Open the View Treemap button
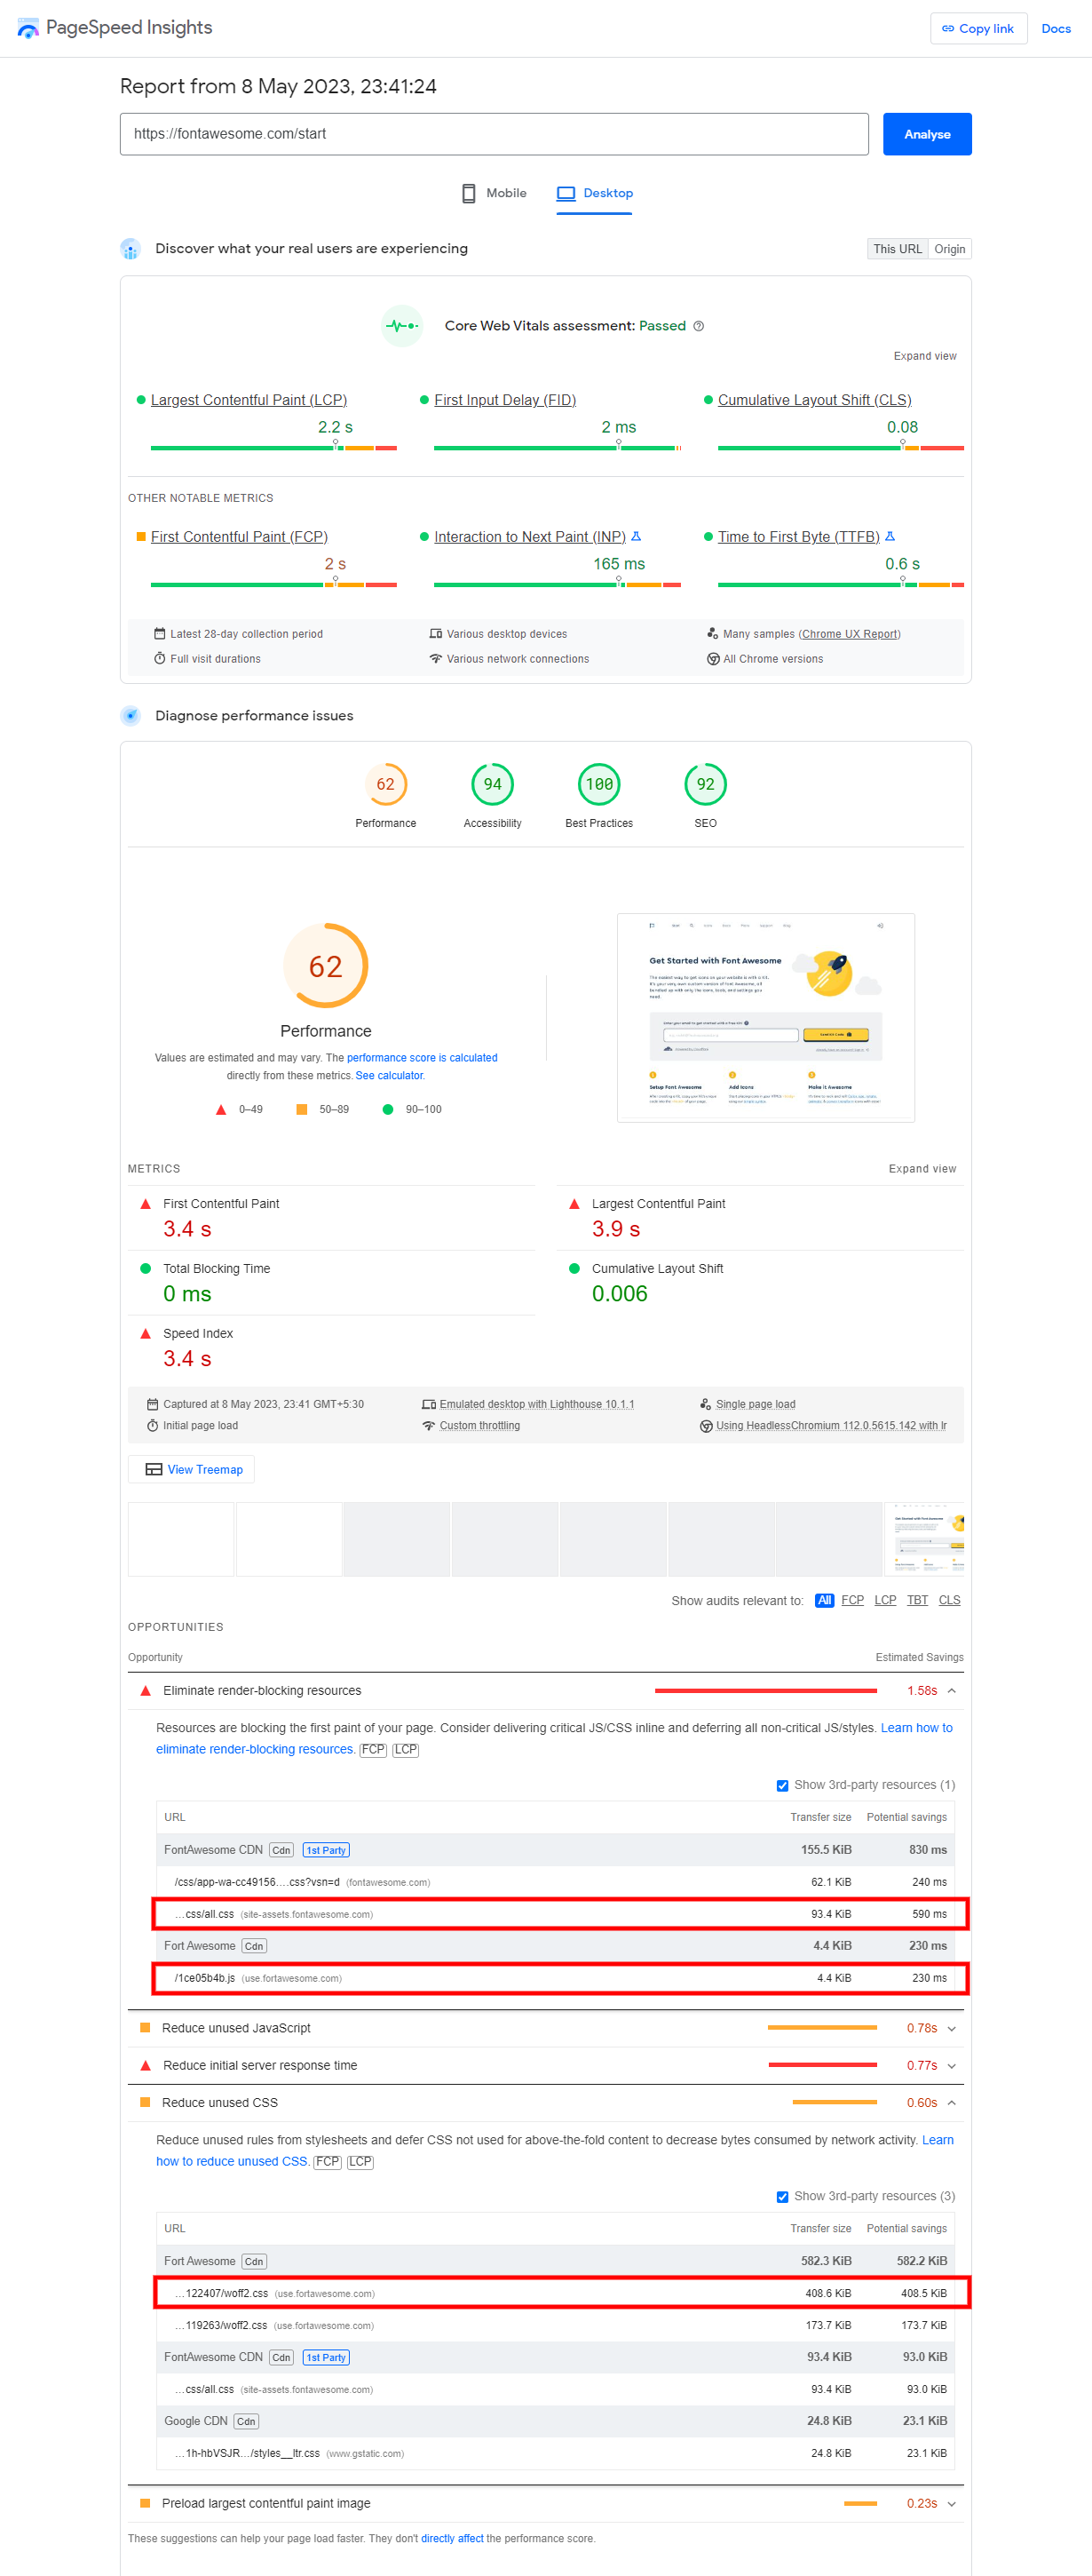The width and height of the screenshot is (1092, 2576). pyautogui.click(x=192, y=1469)
